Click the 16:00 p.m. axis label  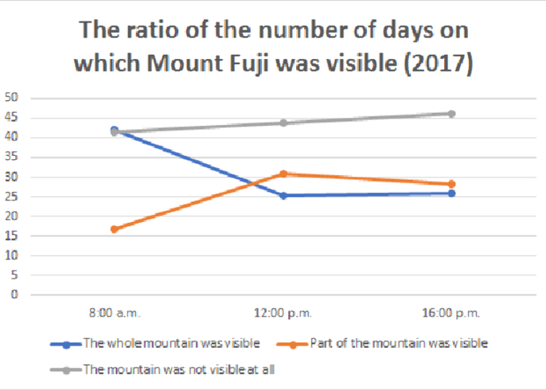click(452, 312)
